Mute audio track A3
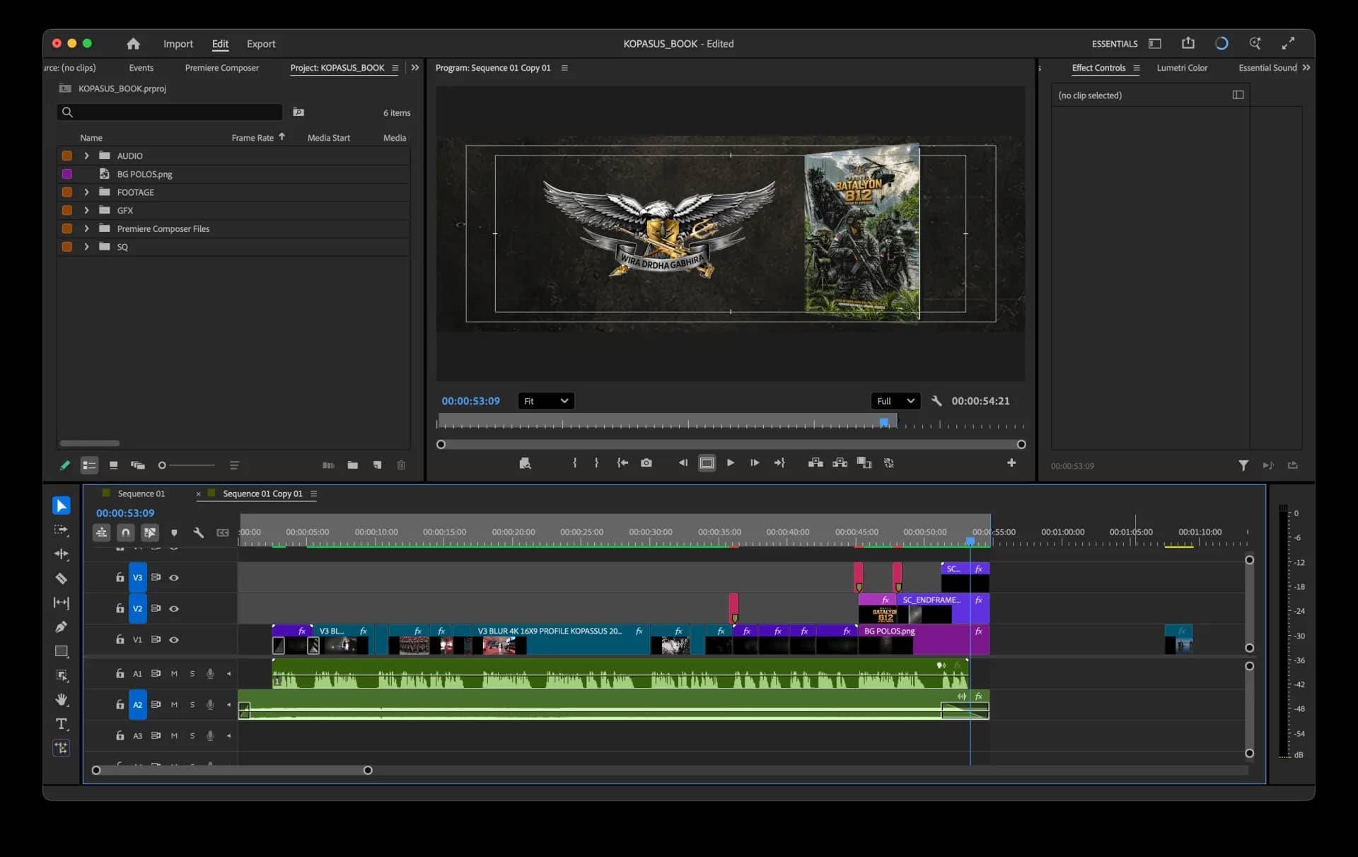This screenshot has height=857, width=1358. pyautogui.click(x=174, y=736)
